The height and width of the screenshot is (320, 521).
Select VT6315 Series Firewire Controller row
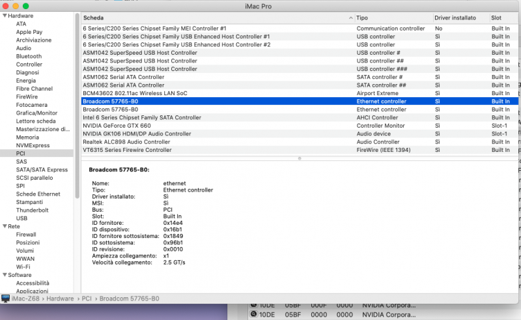[x=300, y=150]
